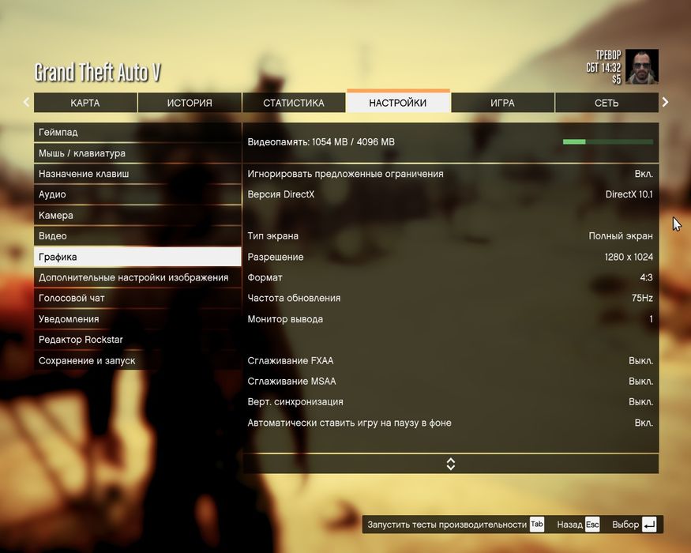Change Частота обновления 75Hz value
Viewport: 691px width, 553px height.
(x=450, y=298)
